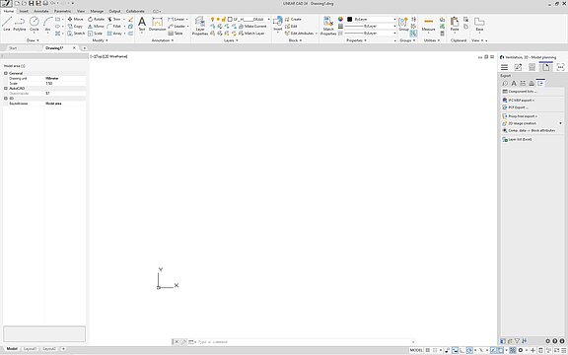Switch to the Annotate ribbon tab
Image resolution: width=568 pixels, height=355 pixels.
pyautogui.click(x=41, y=11)
